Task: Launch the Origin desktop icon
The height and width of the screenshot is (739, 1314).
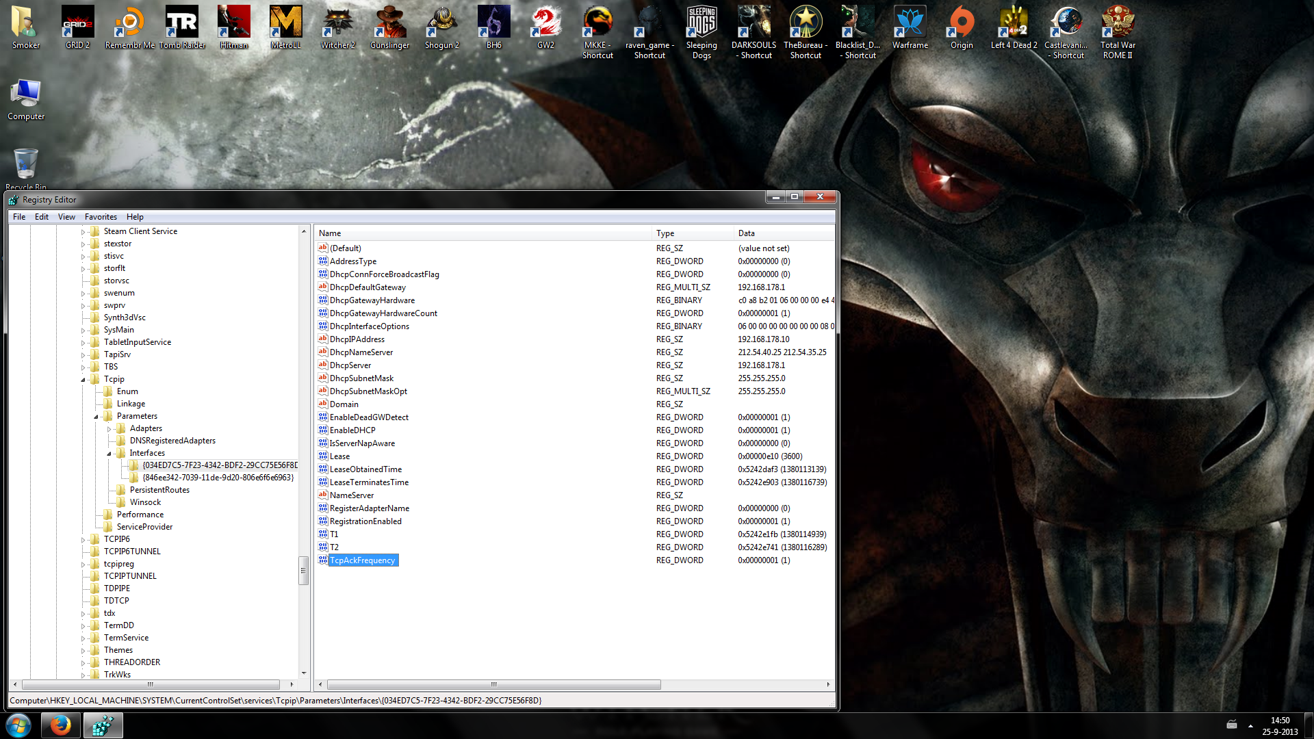Action: click(962, 27)
